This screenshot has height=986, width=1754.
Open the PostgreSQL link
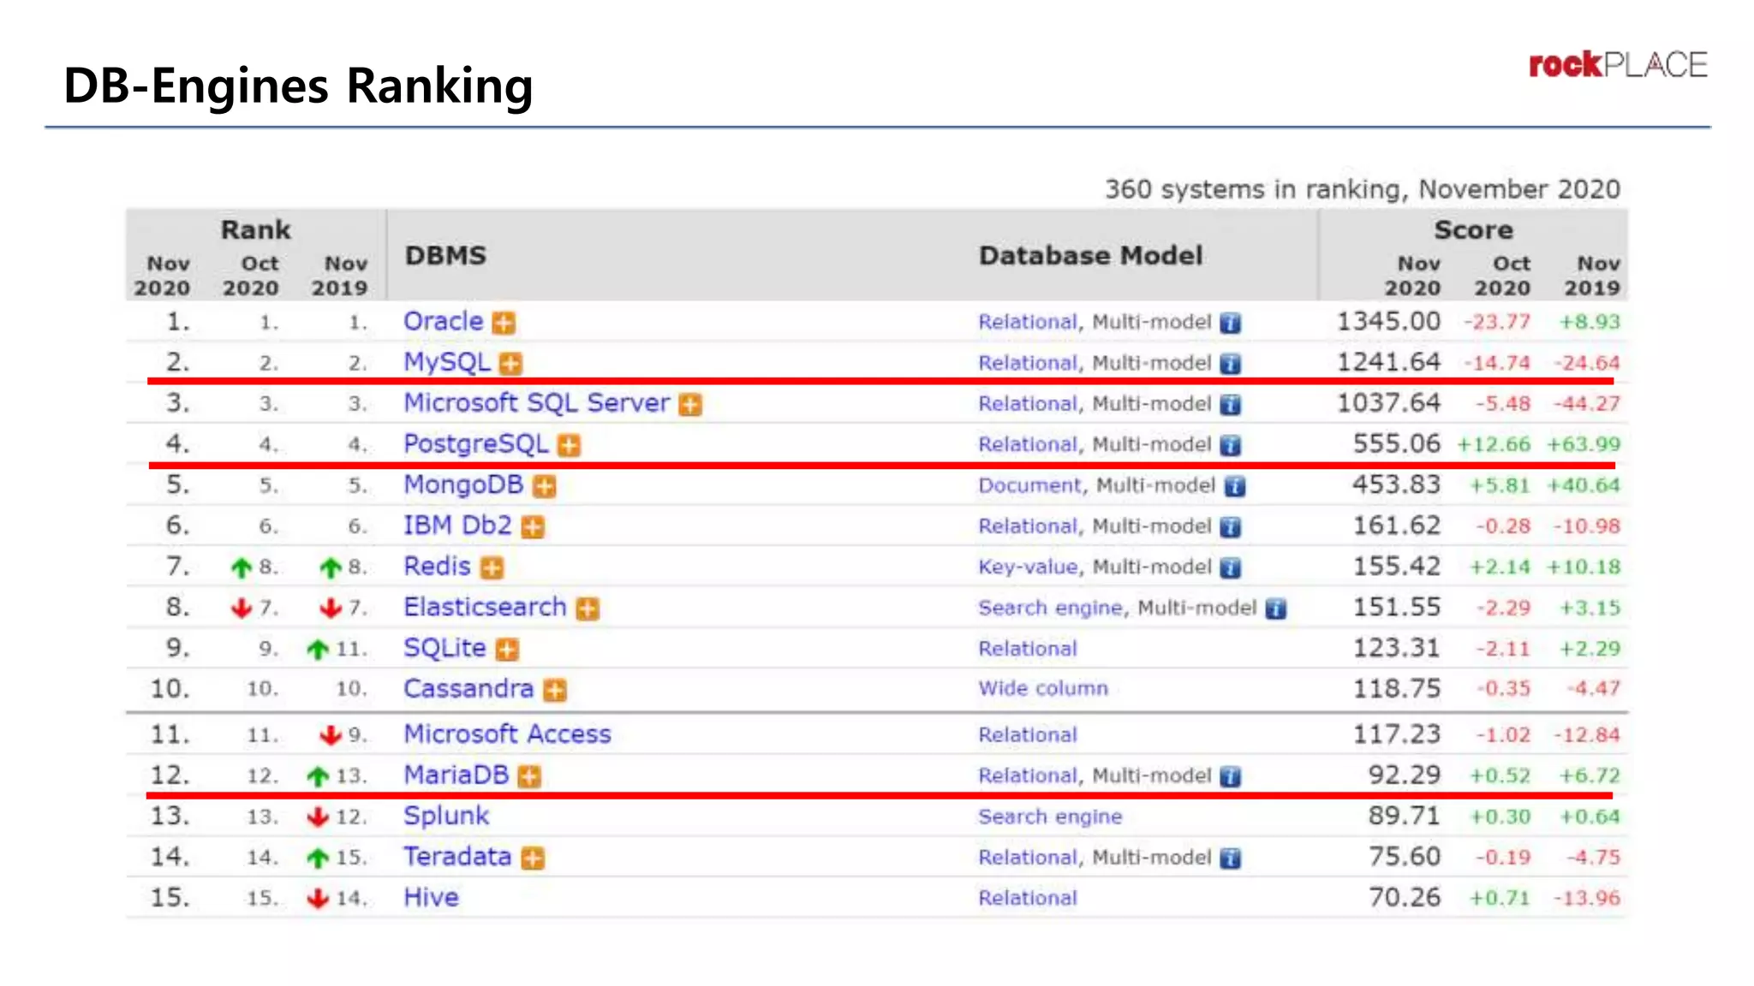(476, 444)
